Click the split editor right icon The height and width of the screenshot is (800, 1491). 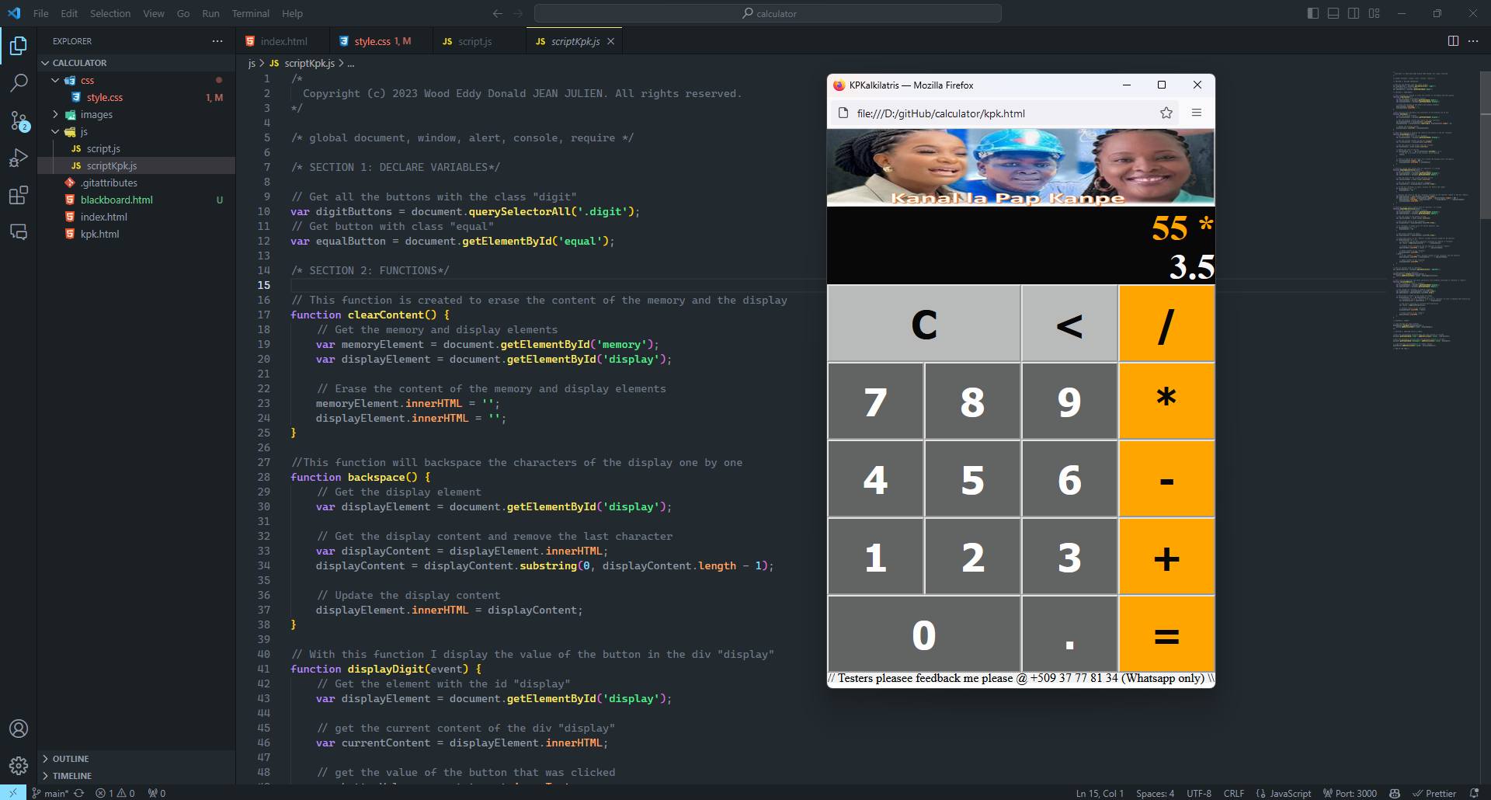coord(1453,41)
